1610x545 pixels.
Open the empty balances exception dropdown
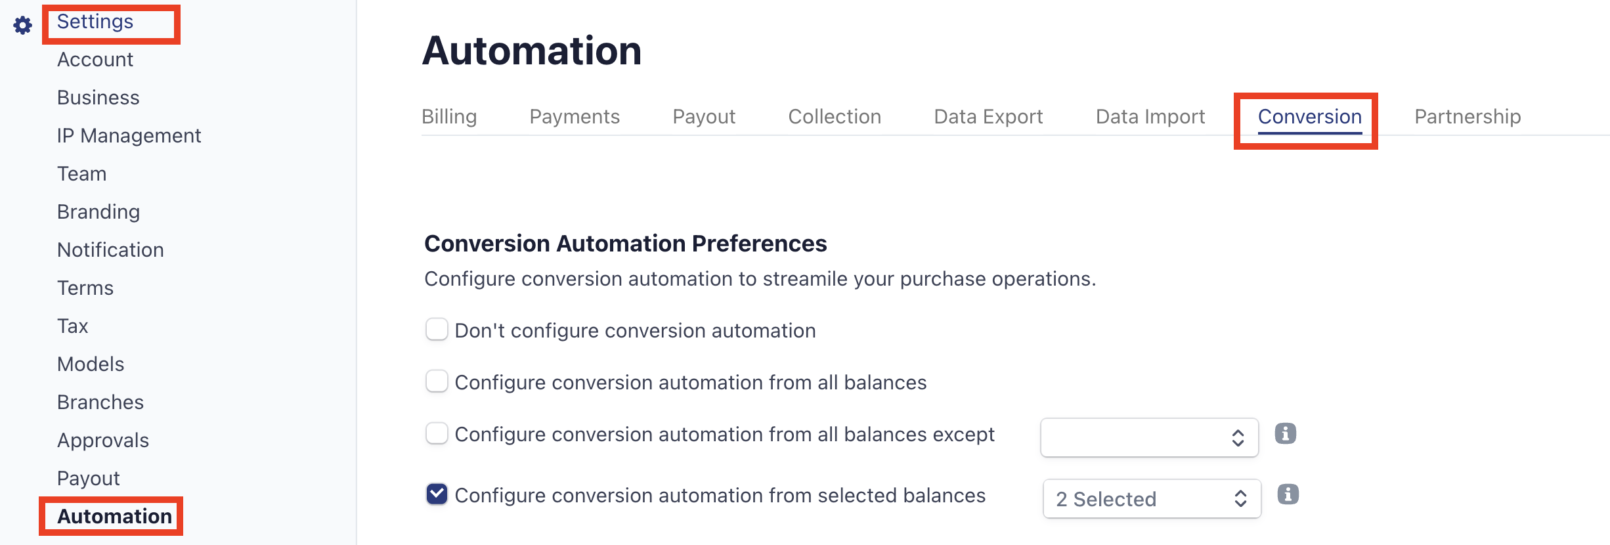[x=1149, y=437]
